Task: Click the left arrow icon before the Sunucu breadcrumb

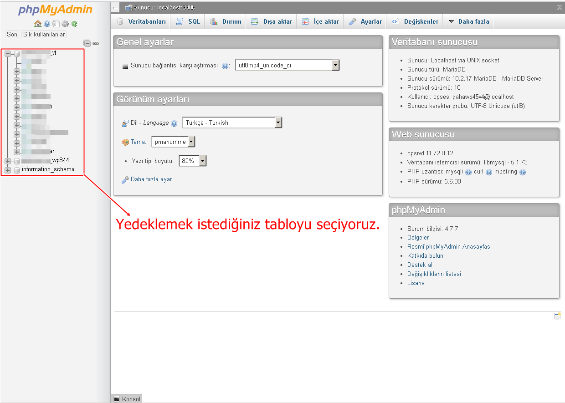Action: (x=115, y=8)
